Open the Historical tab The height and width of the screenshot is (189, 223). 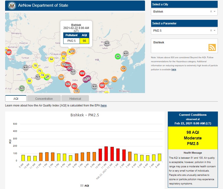pos(75,98)
